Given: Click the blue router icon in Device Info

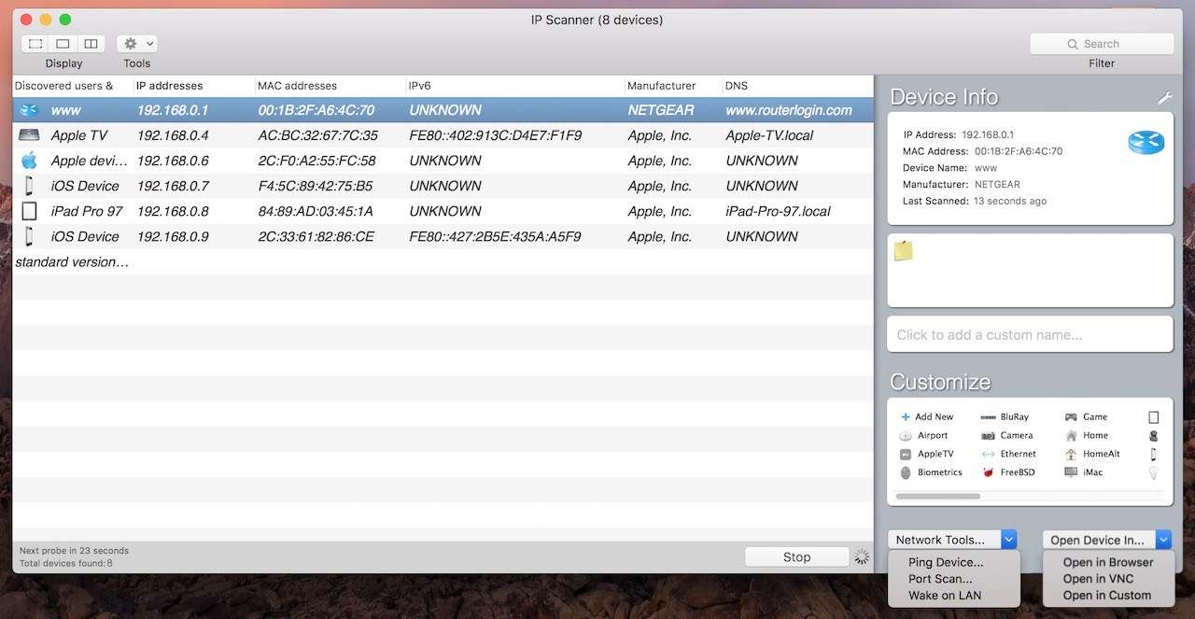Looking at the screenshot, I should point(1146,141).
